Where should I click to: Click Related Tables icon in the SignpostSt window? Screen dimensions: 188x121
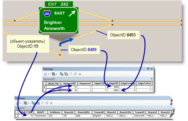click(53, 74)
